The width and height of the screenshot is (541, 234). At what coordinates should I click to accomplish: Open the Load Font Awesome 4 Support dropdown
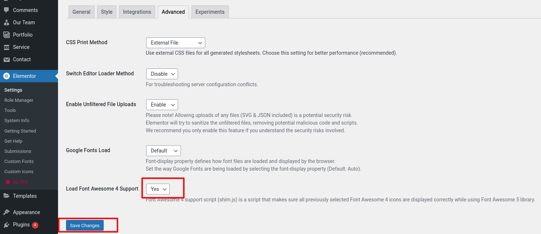pos(158,189)
